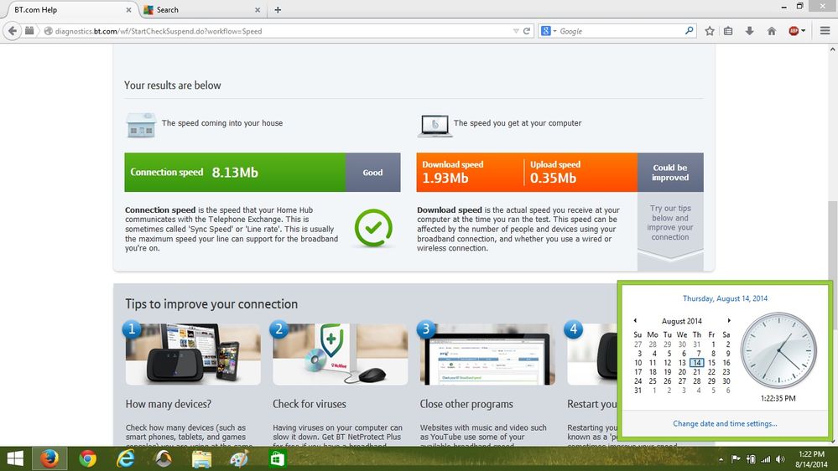
Task: Open the URL history dropdown arrow
Action: tap(516, 31)
